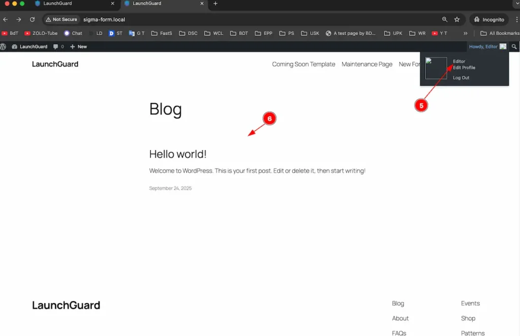Click the New item in the admin bar

tap(79, 47)
